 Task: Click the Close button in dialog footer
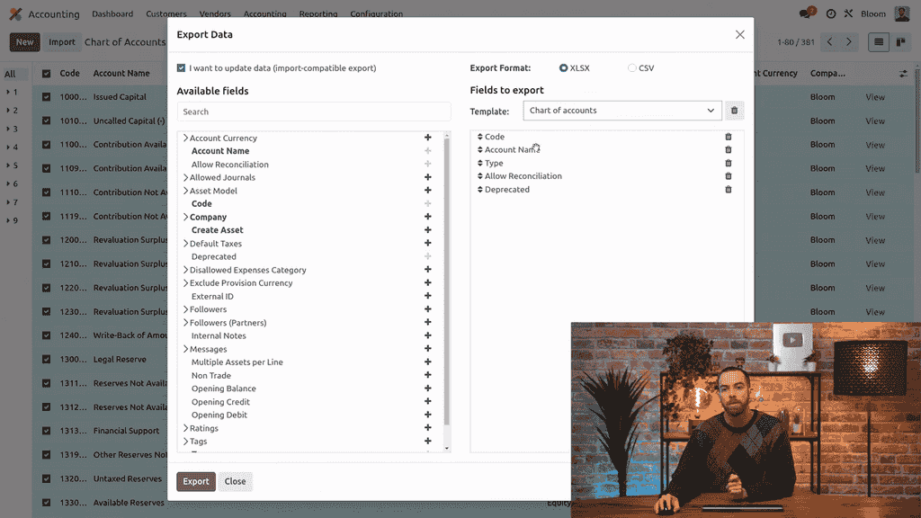coord(236,481)
